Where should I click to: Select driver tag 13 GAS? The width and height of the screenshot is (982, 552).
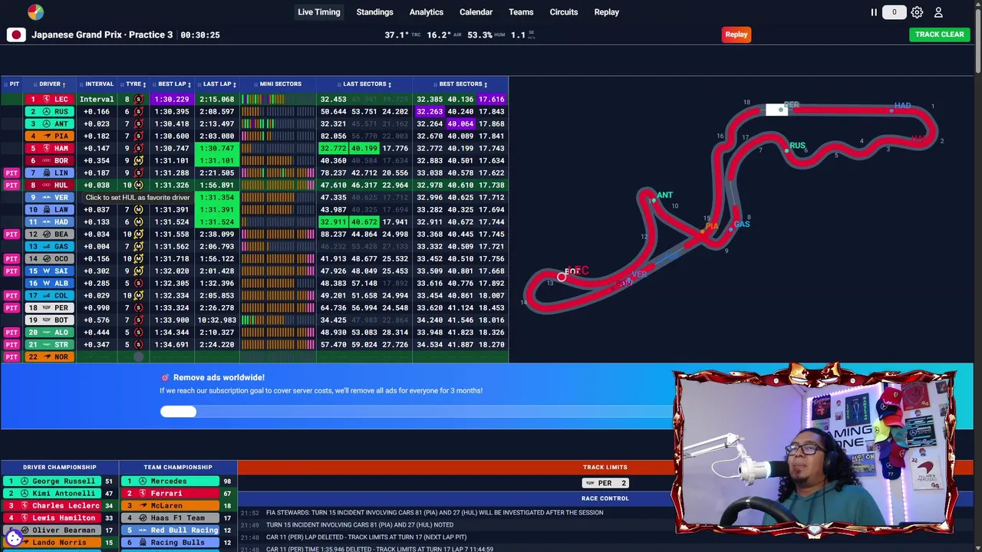click(x=50, y=246)
